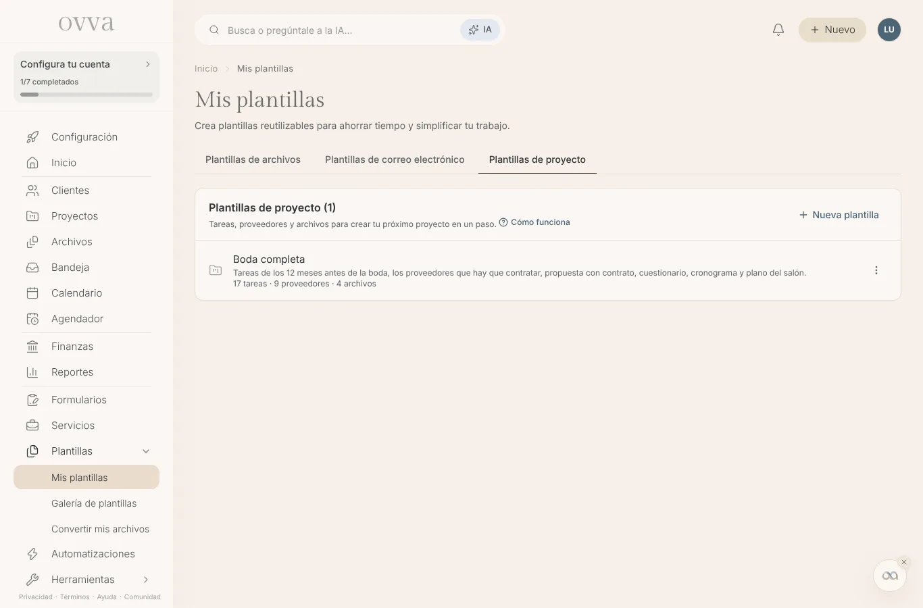923x608 pixels.
Task: Open the Boda completa template row
Action: click(548, 270)
